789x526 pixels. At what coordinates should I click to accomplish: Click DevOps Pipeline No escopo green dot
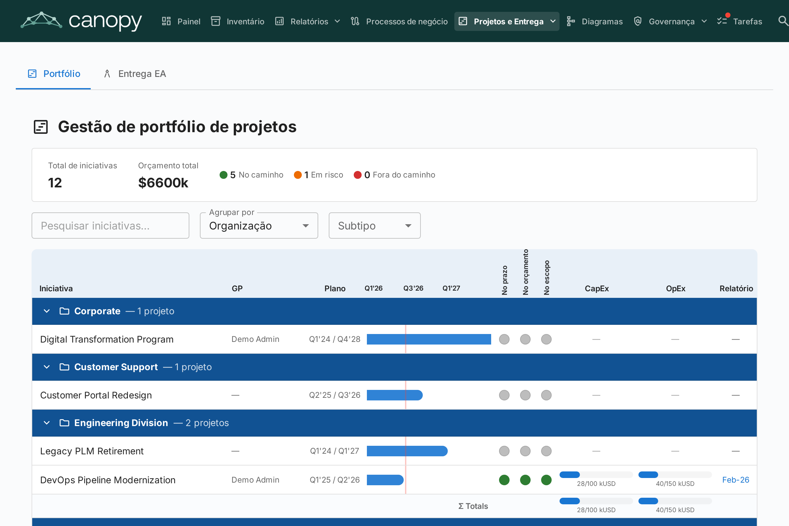tap(546, 480)
